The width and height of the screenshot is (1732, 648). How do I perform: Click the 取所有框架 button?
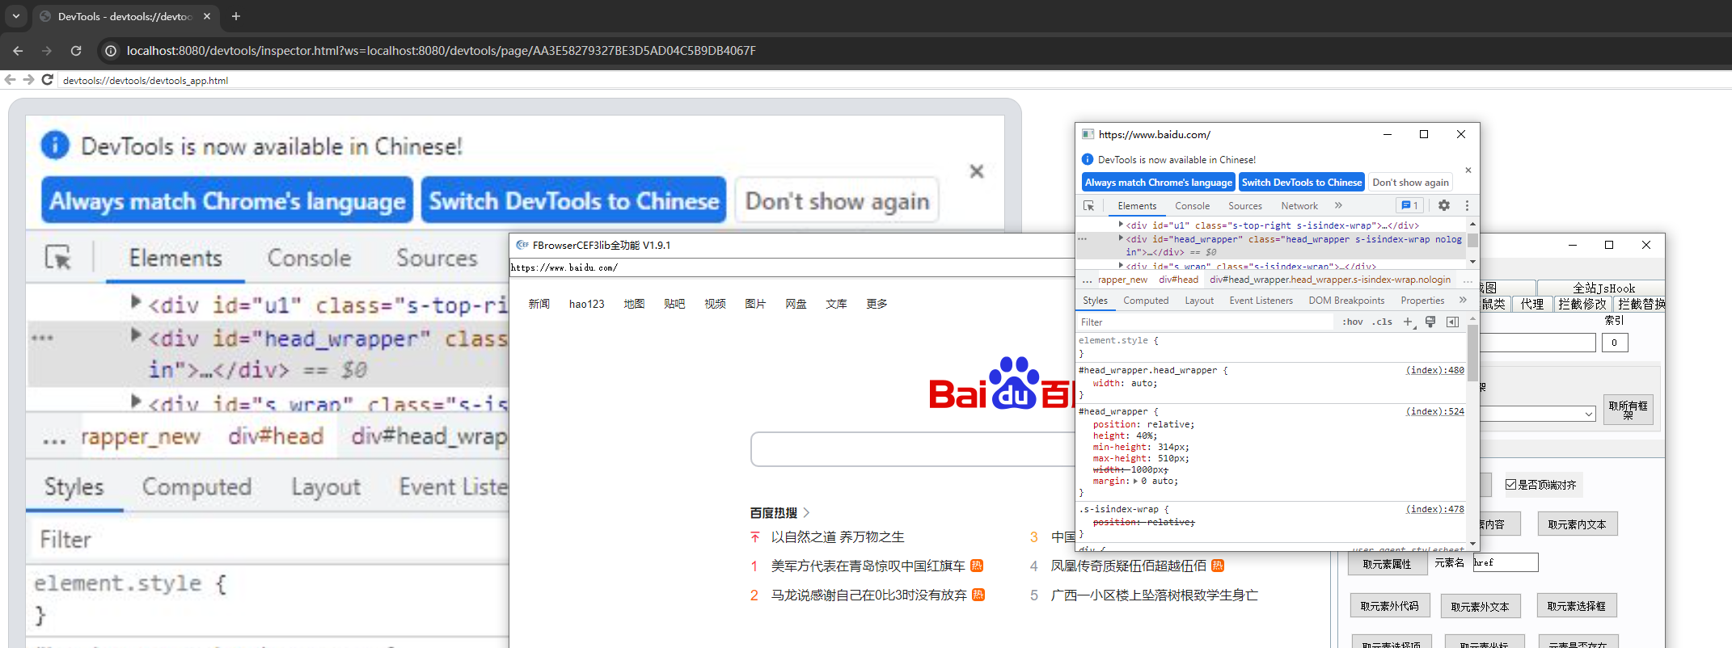tap(1628, 410)
